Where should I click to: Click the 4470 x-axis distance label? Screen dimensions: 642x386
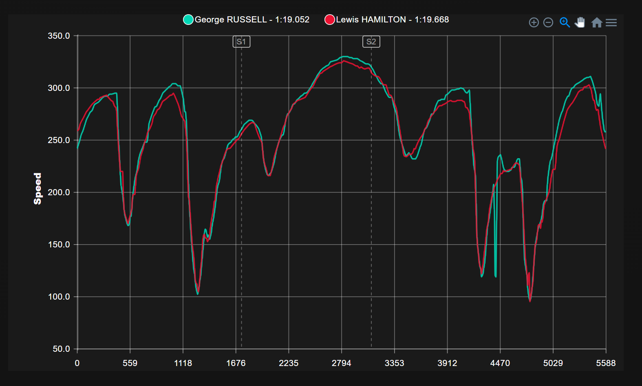(x=500, y=363)
